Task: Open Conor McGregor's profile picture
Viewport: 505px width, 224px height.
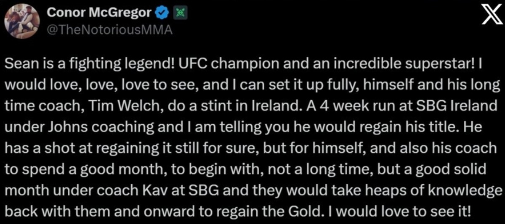Action: [22, 22]
